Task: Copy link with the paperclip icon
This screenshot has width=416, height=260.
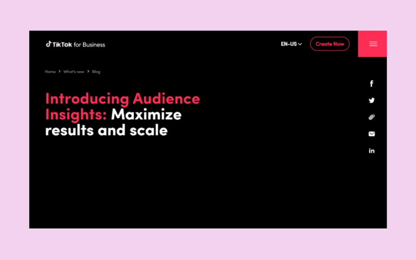Action: tap(371, 117)
